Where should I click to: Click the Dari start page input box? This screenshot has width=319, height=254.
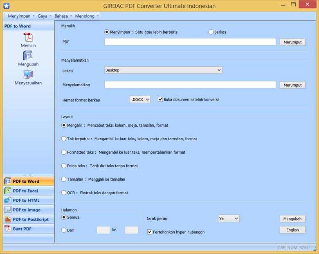tap(103, 230)
